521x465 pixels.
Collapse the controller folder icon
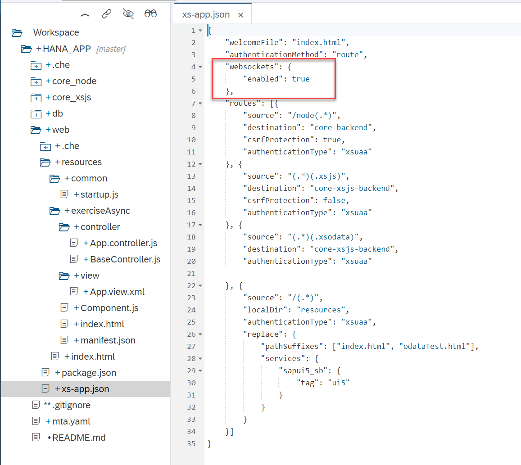pyautogui.click(x=64, y=227)
